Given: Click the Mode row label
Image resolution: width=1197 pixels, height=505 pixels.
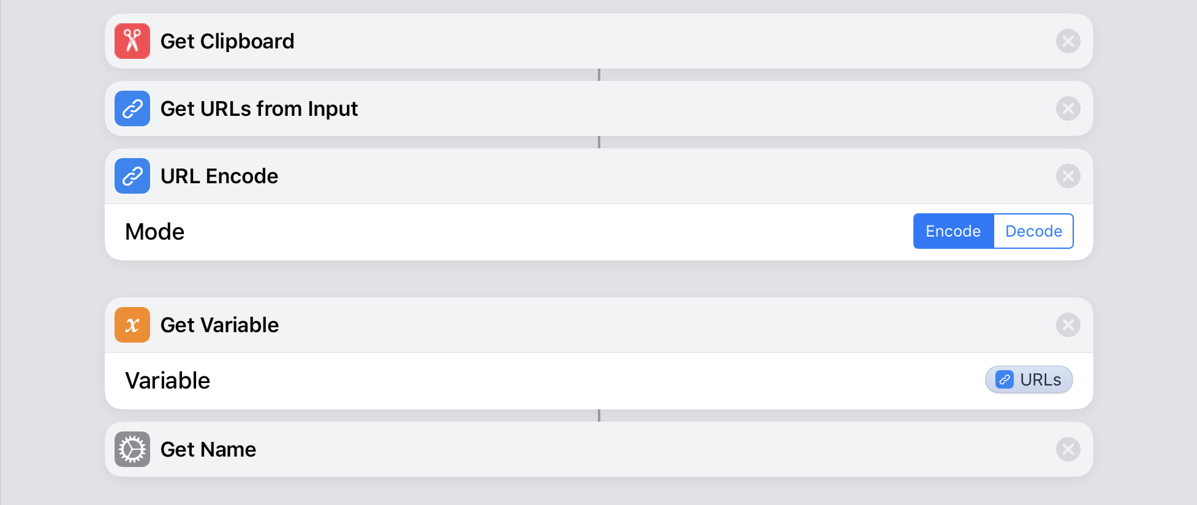Looking at the screenshot, I should click(154, 232).
